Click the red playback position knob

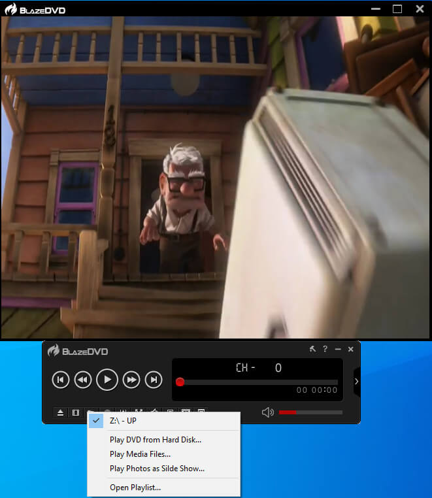pos(180,382)
